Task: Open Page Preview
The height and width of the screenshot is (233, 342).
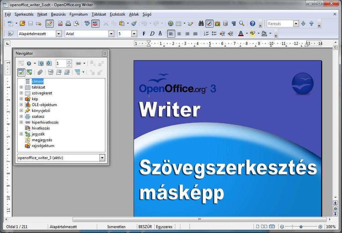Action: [x=76, y=23]
